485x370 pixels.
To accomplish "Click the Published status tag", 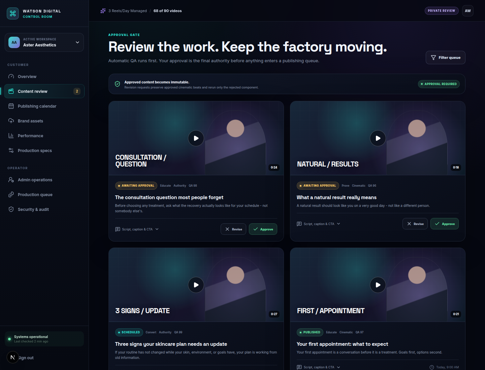I will pos(310,332).
